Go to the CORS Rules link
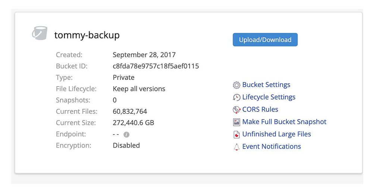The width and height of the screenshot is (373, 192). (260, 109)
